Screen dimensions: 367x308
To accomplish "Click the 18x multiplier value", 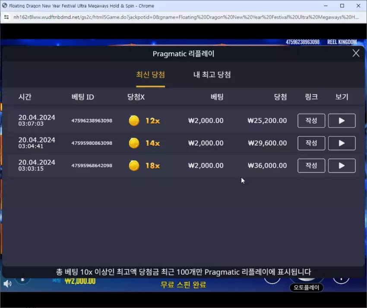I will click(x=152, y=165).
